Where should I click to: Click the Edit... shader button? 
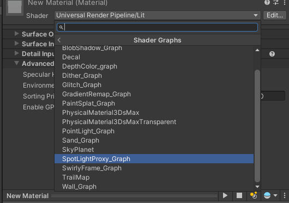click(275, 15)
